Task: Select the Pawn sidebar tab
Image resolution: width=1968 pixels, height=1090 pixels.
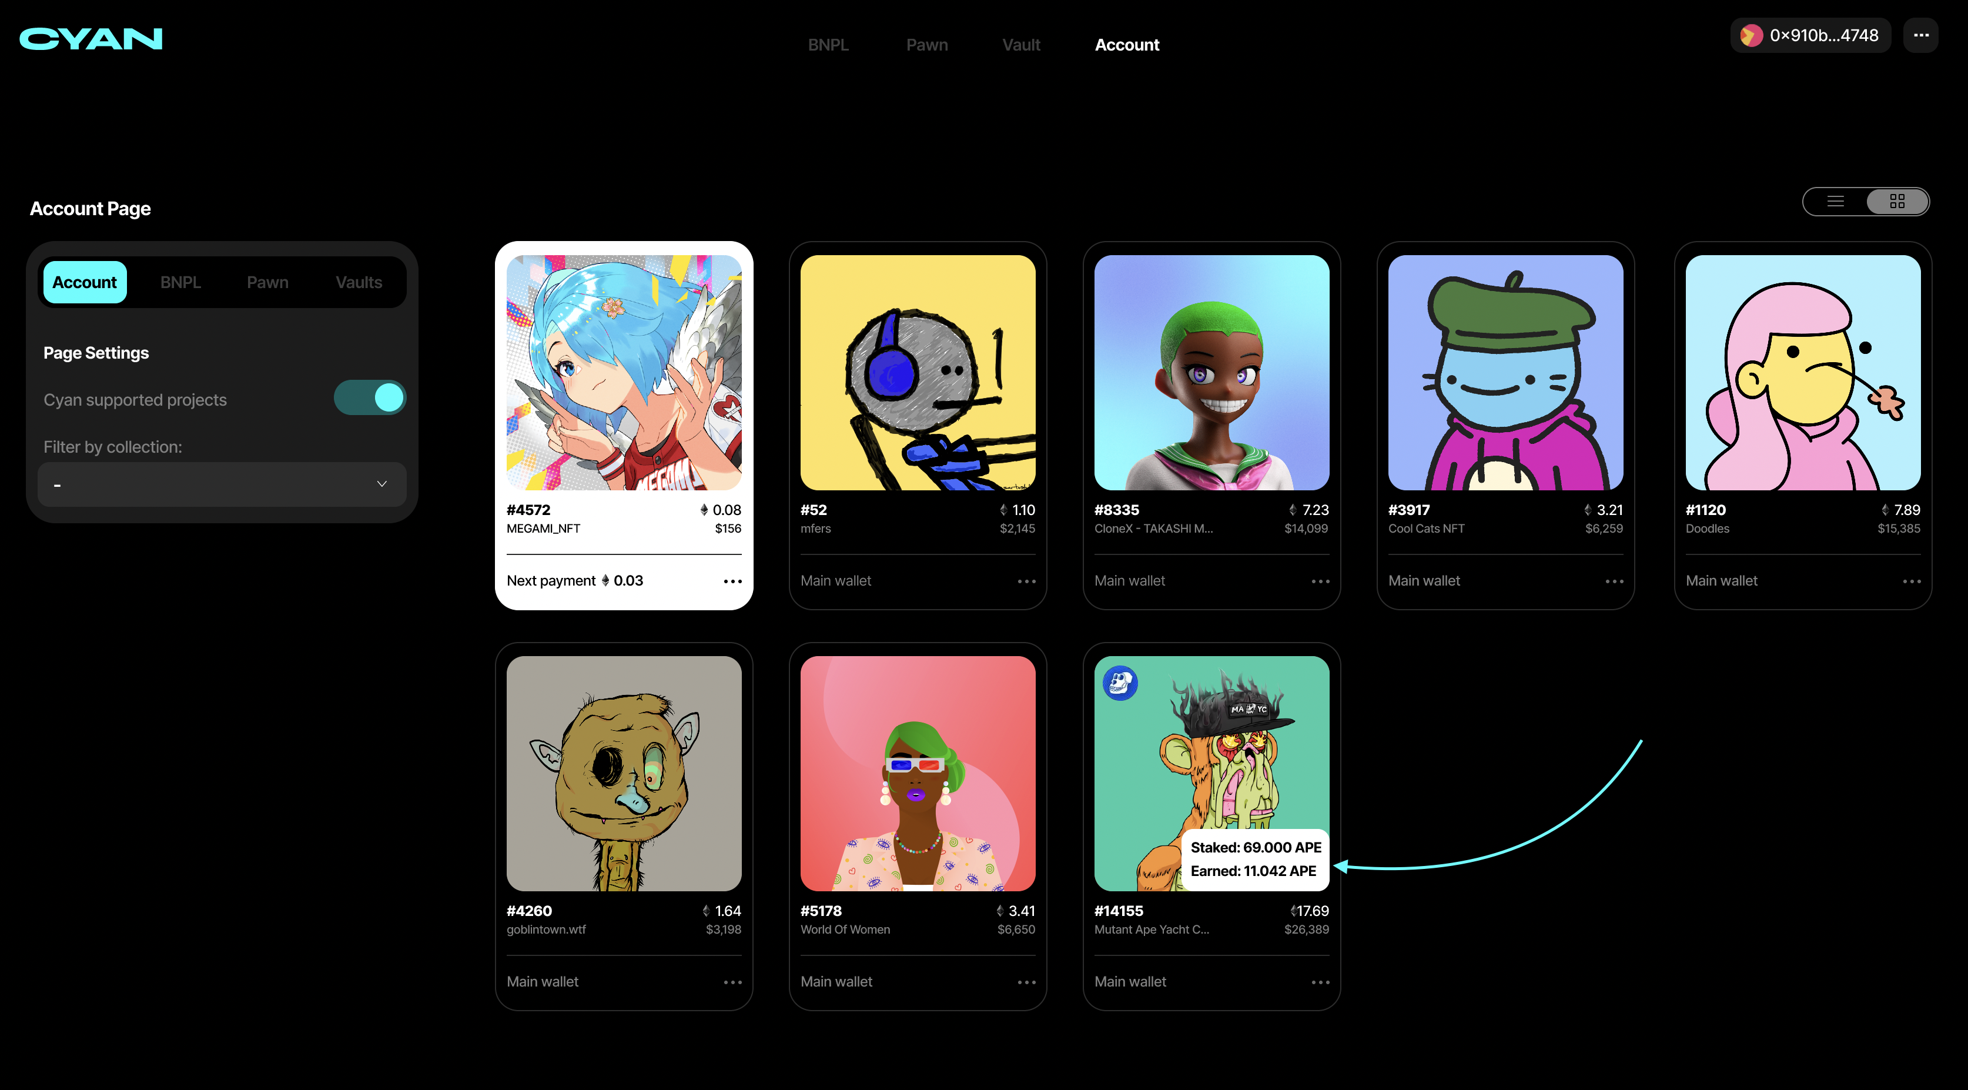Action: 267,282
